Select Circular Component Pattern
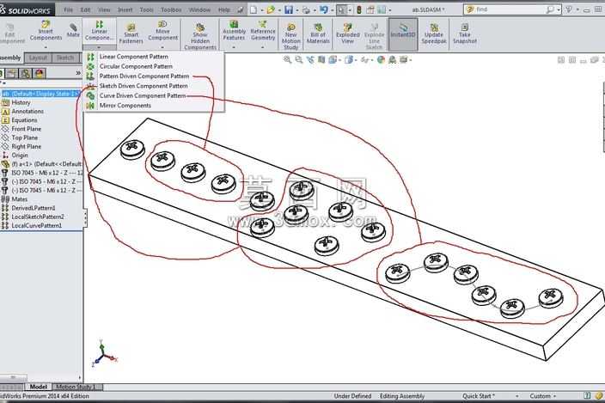Image resolution: width=605 pixels, height=403 pixels. click(136, 66)
